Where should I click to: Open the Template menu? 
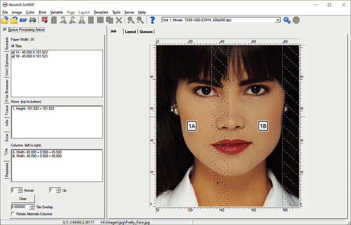[101, 12]
